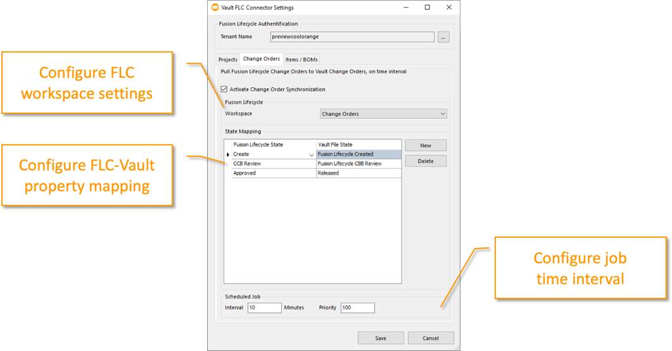The image size is (672, 351).
Task: Click the Released vault state cell
Action: [x=358, y=173]
